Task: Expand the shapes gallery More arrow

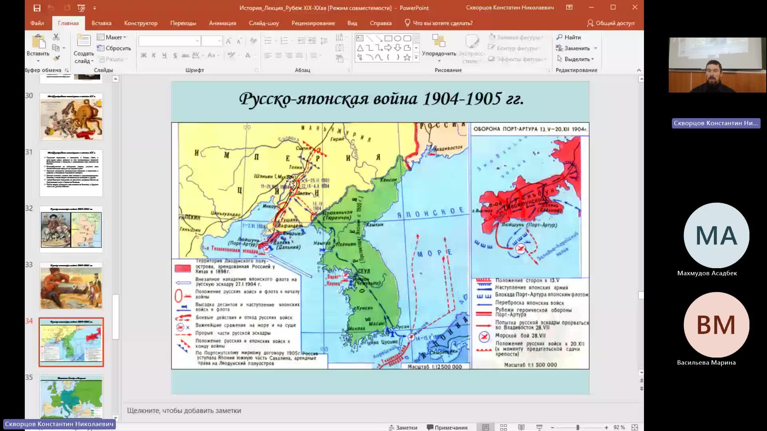Action: (x=416, y=57)
